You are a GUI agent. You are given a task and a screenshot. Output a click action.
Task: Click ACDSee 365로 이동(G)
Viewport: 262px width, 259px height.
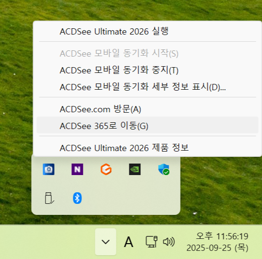(148, 126)
